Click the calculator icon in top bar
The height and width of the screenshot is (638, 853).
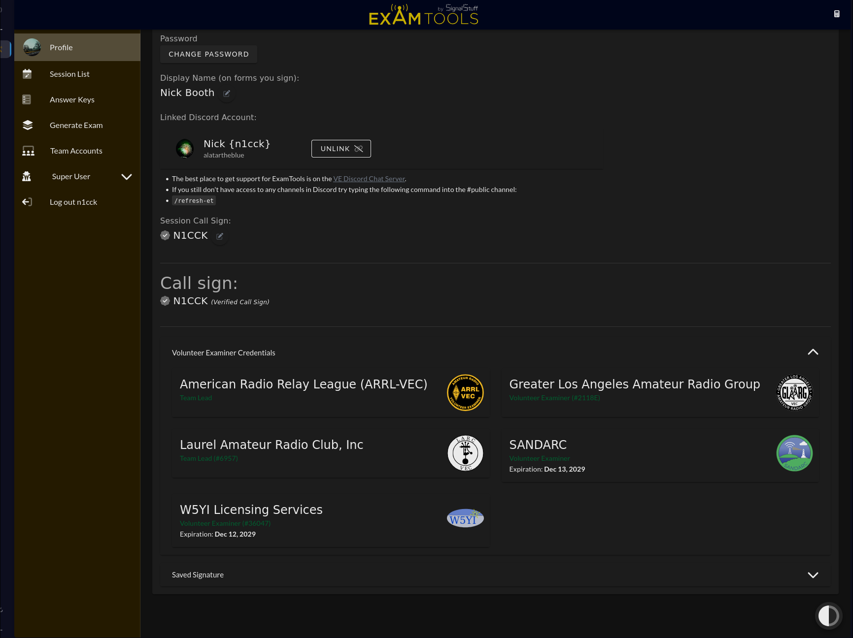[837, 14]
